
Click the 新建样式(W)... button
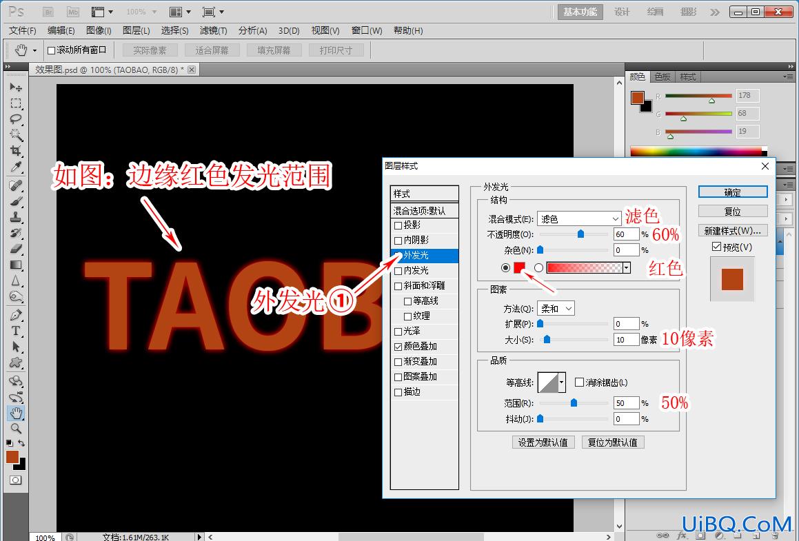pos(733,231)
